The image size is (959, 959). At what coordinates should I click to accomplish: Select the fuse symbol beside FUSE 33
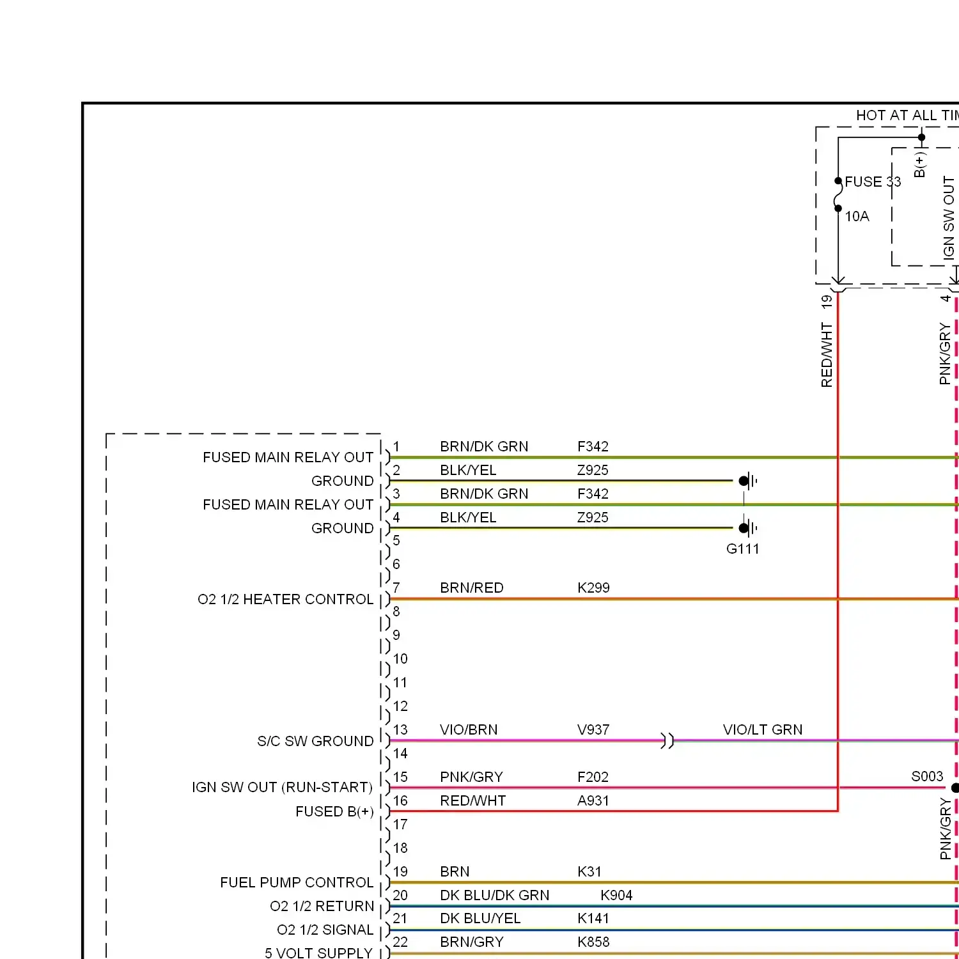click(x=838, y=194)
